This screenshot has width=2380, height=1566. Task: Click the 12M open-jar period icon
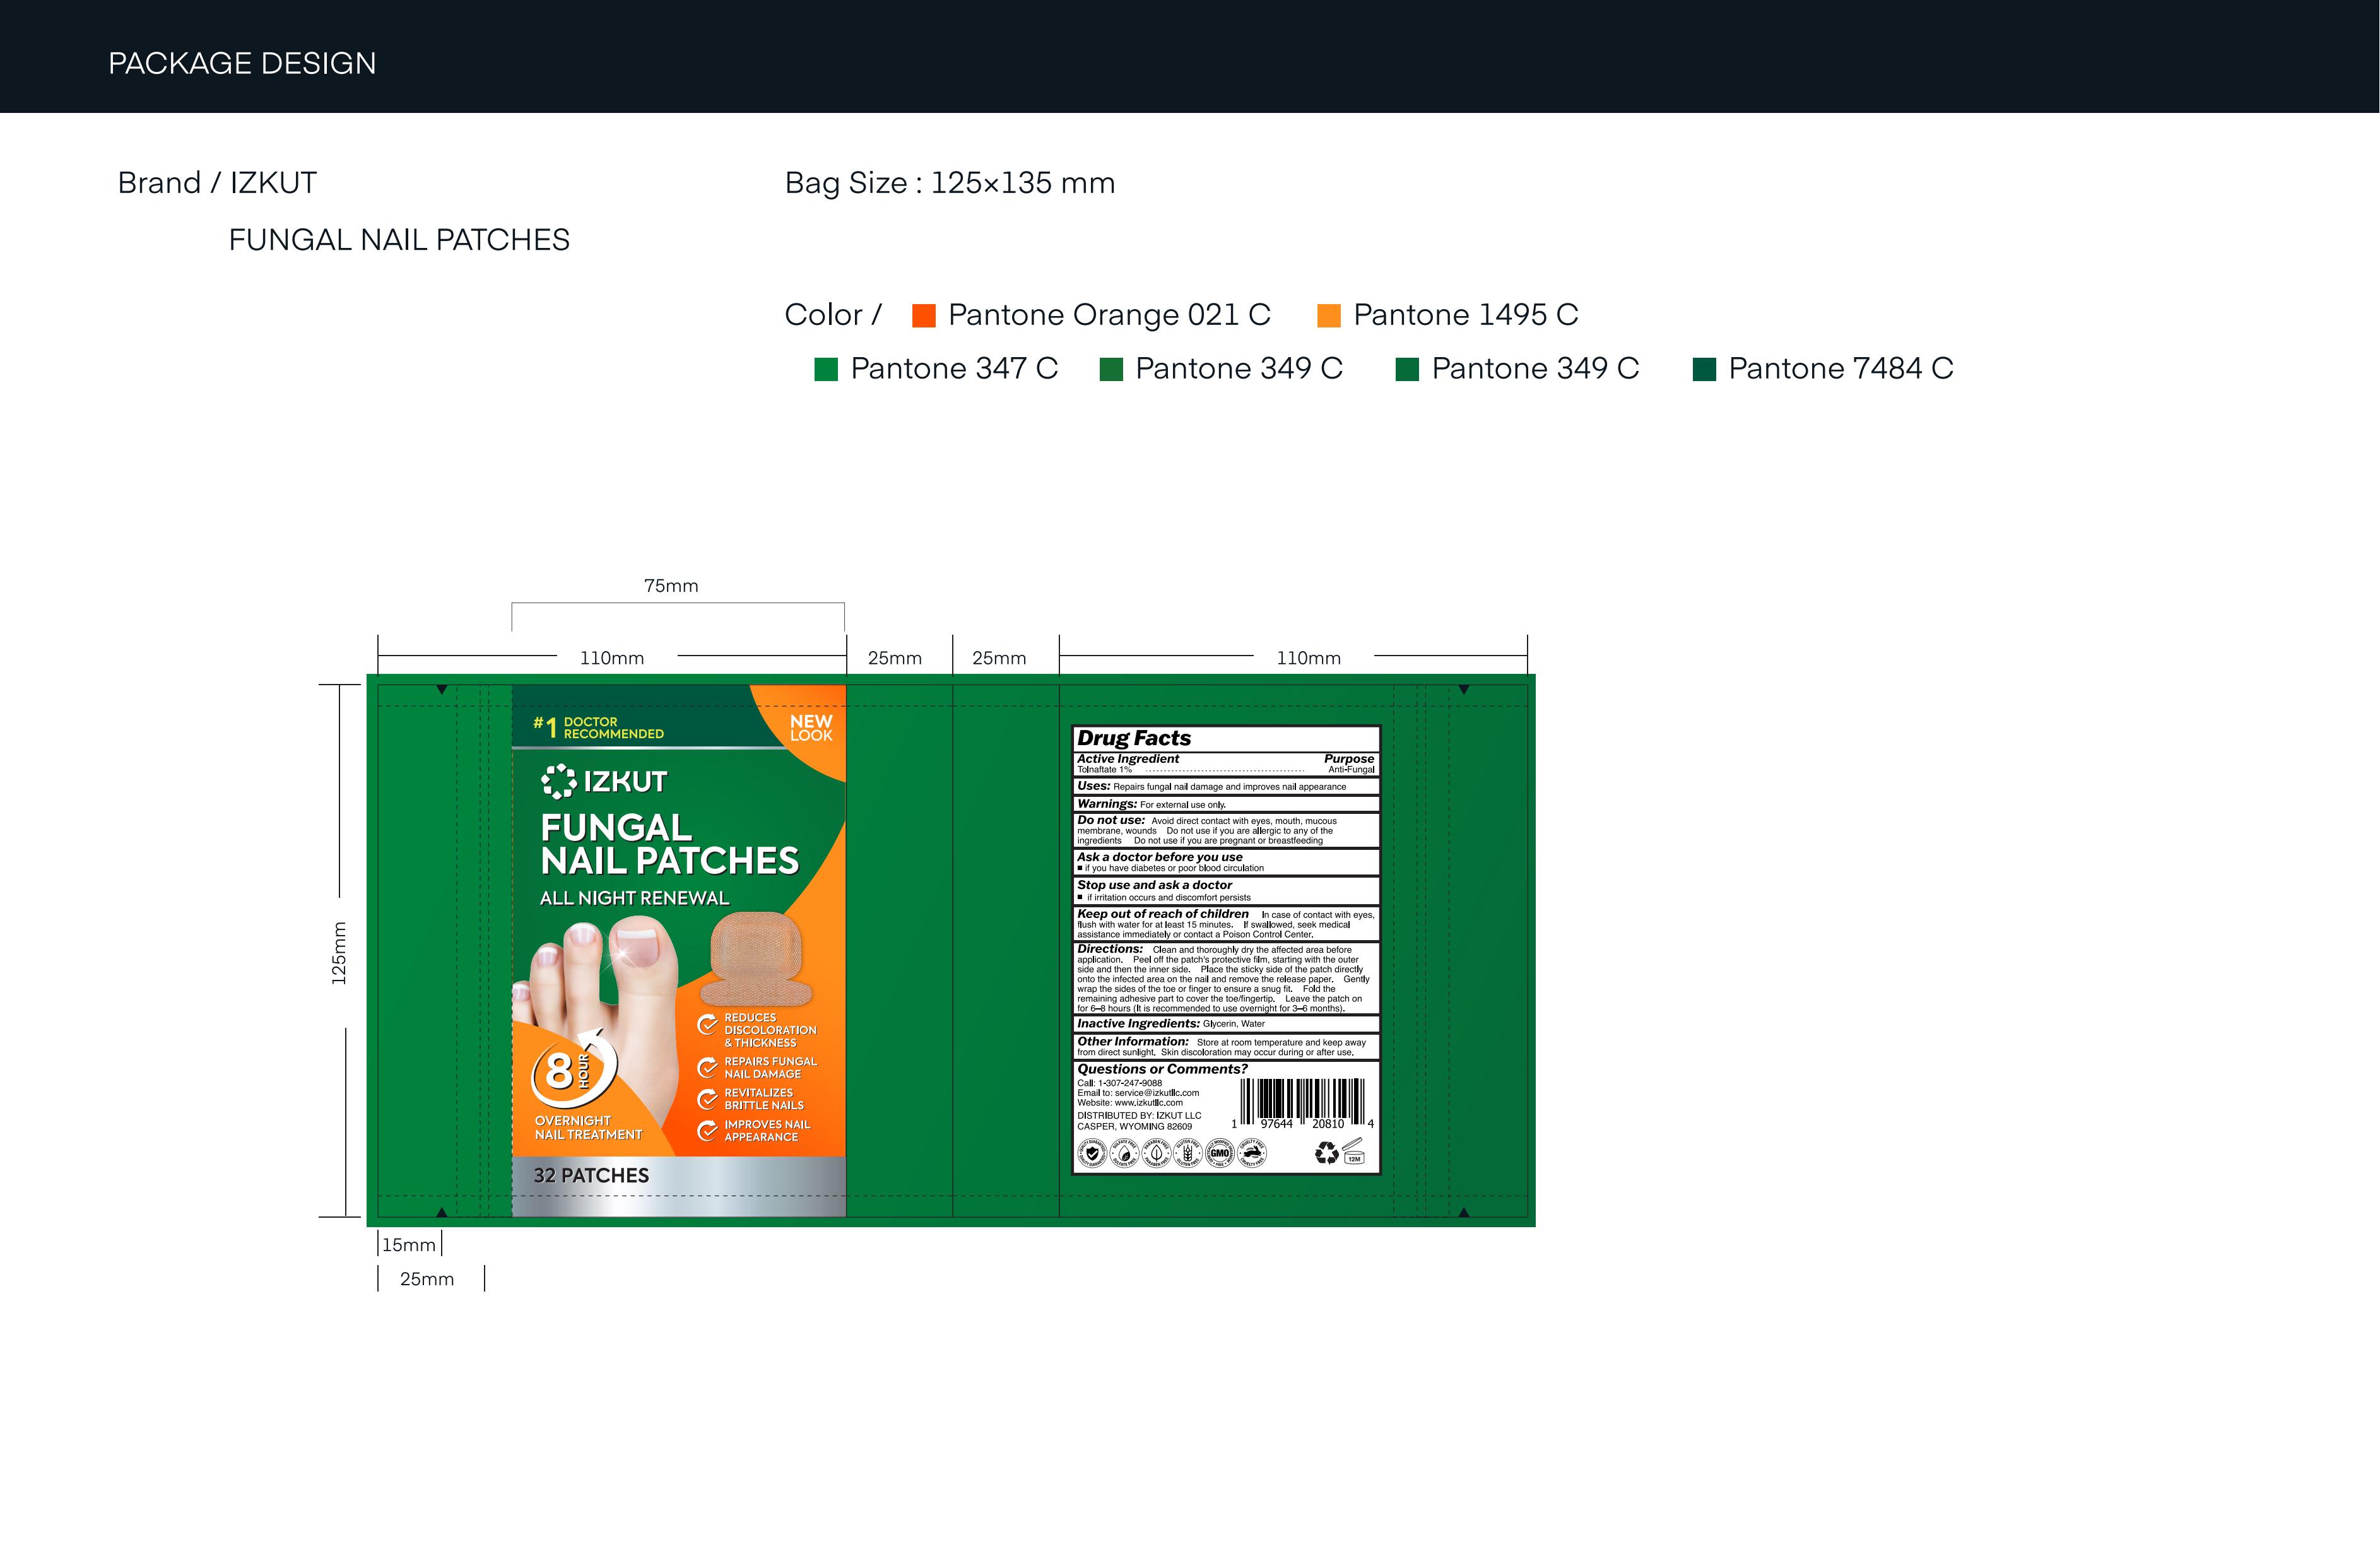pos(1353,1152)
